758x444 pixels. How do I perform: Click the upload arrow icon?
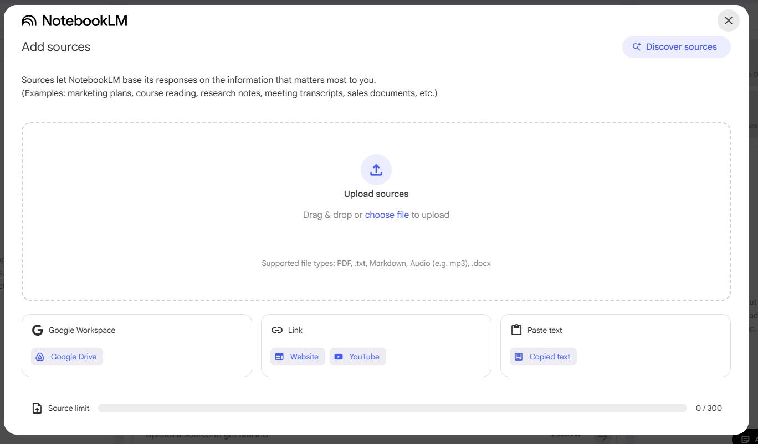(x=376, y=170)
